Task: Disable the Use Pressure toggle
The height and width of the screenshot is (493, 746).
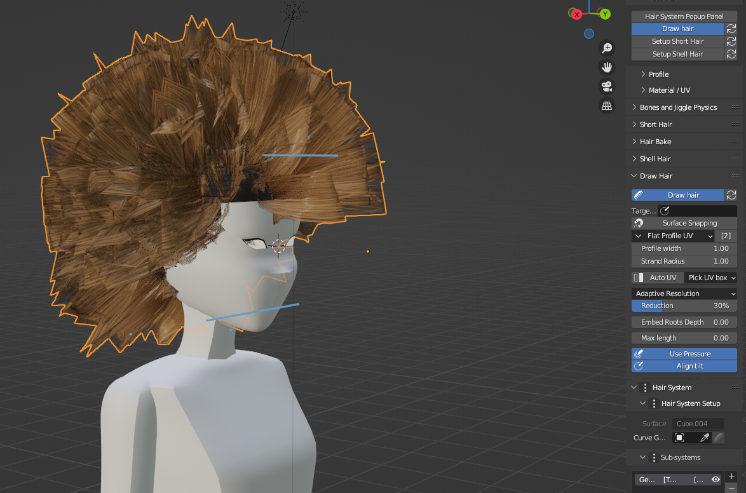Action: pos(684,354)
